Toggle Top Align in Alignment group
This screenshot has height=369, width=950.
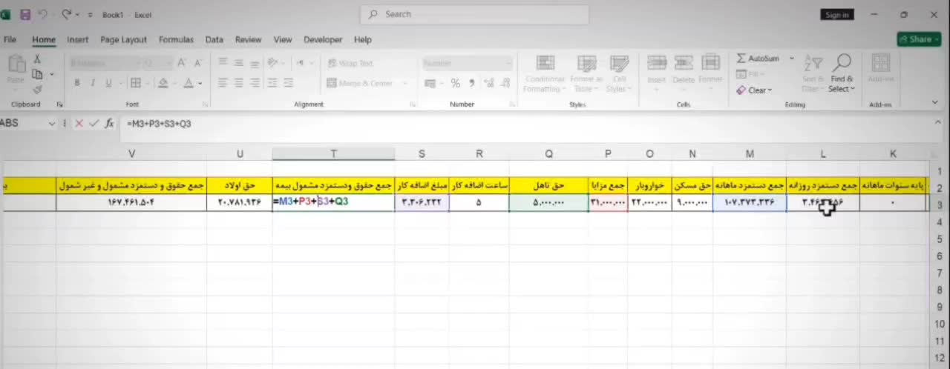(223, 64)
